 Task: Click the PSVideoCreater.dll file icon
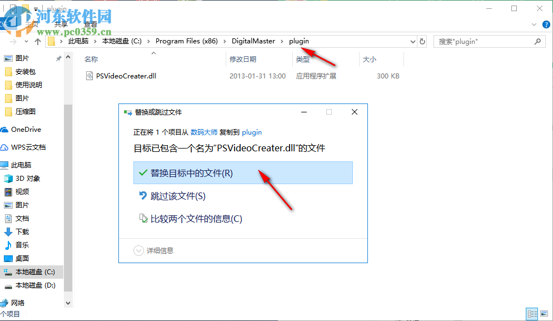89,76
